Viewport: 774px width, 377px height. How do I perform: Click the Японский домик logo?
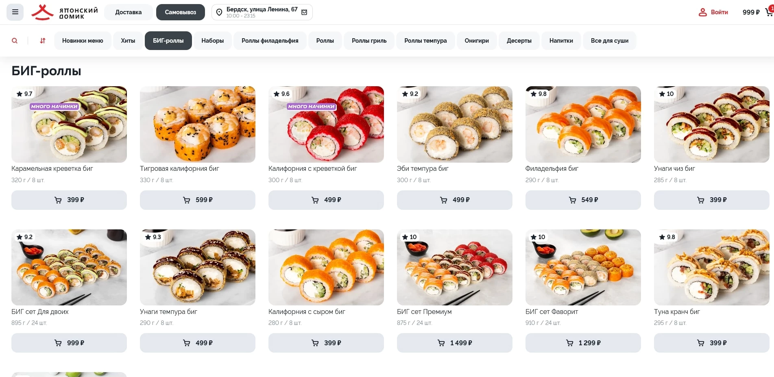click(65, 12)
